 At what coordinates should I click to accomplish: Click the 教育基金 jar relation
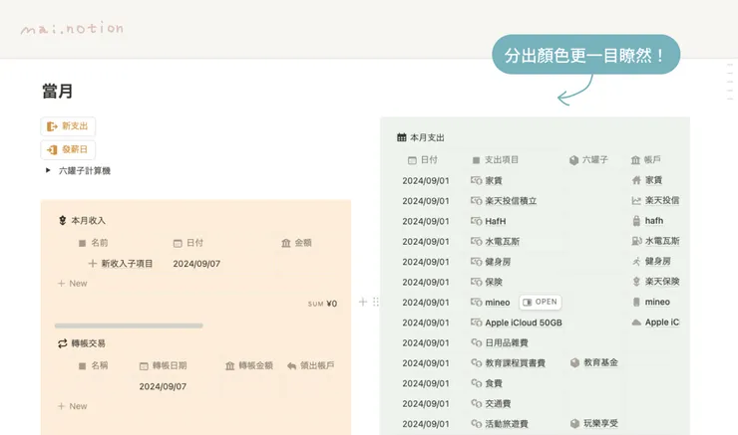[594, 362]
